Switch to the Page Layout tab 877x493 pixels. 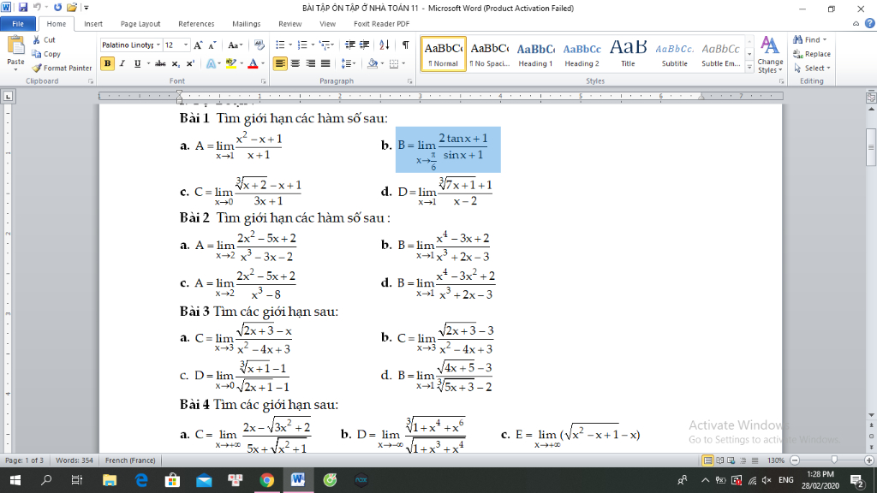(140, 24)
